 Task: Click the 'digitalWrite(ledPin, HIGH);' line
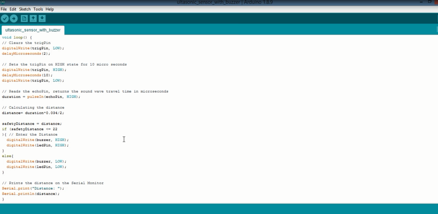(x=38, y=145)
